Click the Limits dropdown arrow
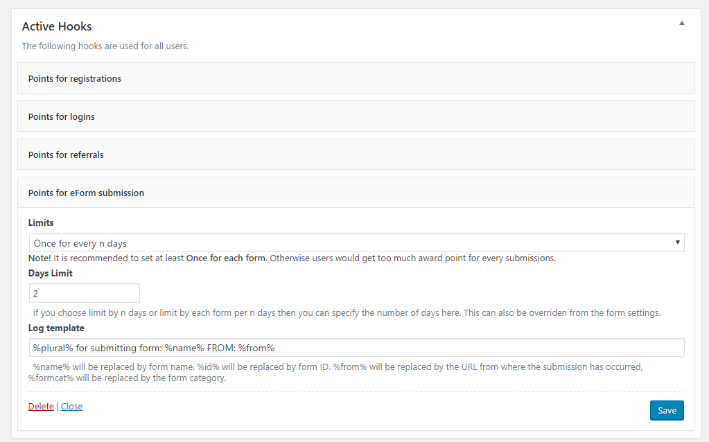This screenshot has height=442, width=709. pos(677,242)
